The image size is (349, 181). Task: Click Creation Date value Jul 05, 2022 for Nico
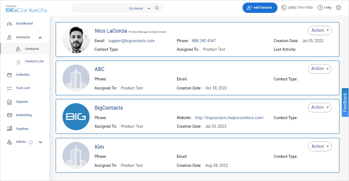click(x=313, y=41)
